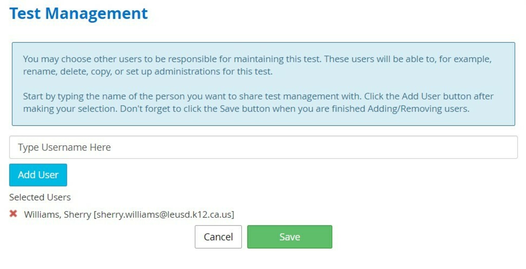Click the line starting 'making your selection'
The width and height of the screenshot is (526, 269).
(246, 109)
